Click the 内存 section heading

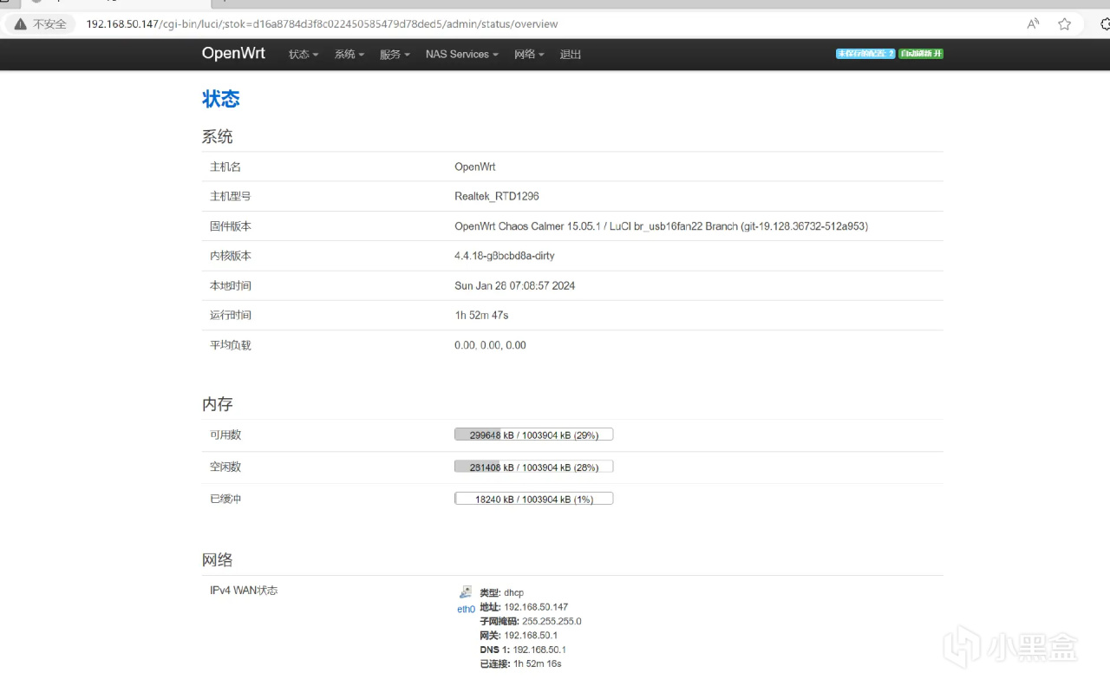218,404
